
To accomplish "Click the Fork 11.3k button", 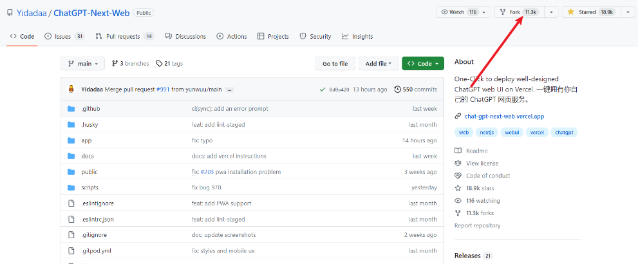I will (518, 12).
